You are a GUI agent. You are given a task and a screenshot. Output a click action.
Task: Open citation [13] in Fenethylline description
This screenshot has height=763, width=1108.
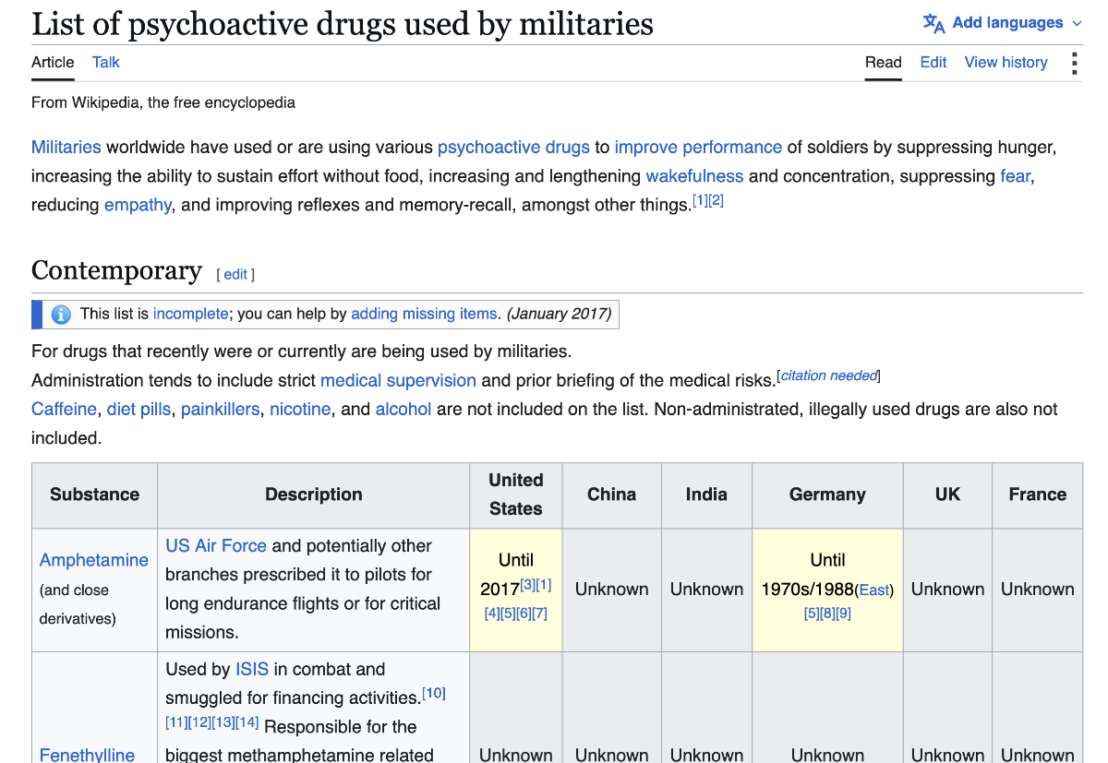(223, 722)
